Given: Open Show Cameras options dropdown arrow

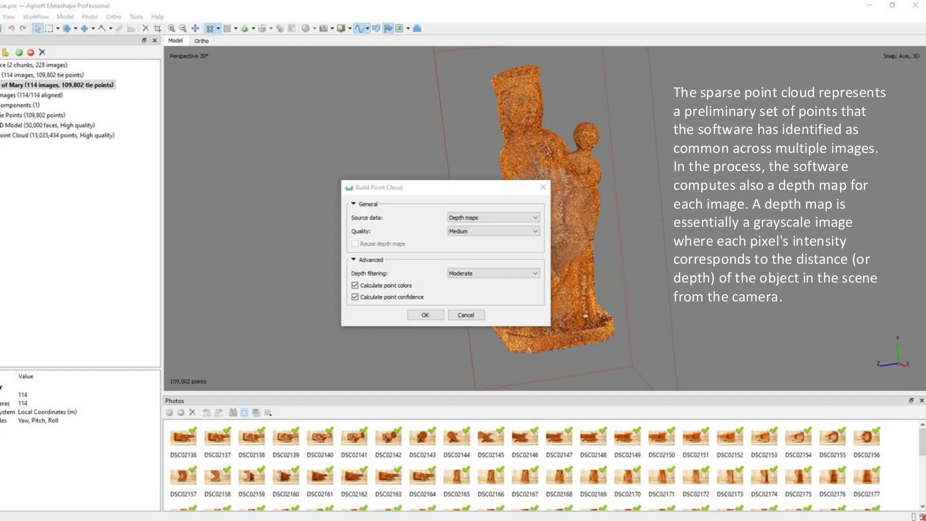Looking at the screenshot, I should pyautogui.click(x=367, y=28).
